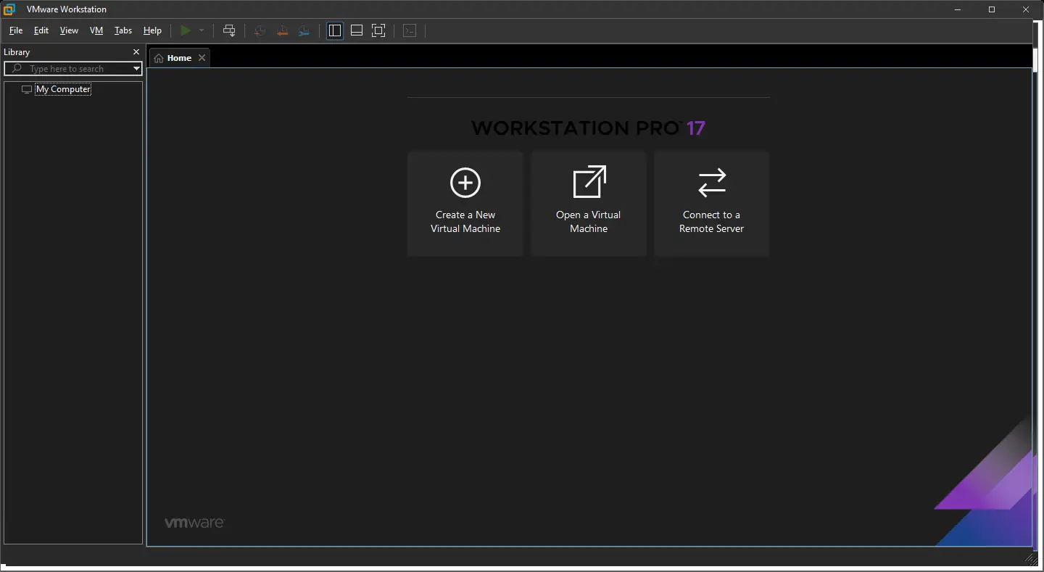Open the Snapshot Manager icon
The height and width of the screenshot is (572, 1044).
pyautogui.click(x=304, y=30)
